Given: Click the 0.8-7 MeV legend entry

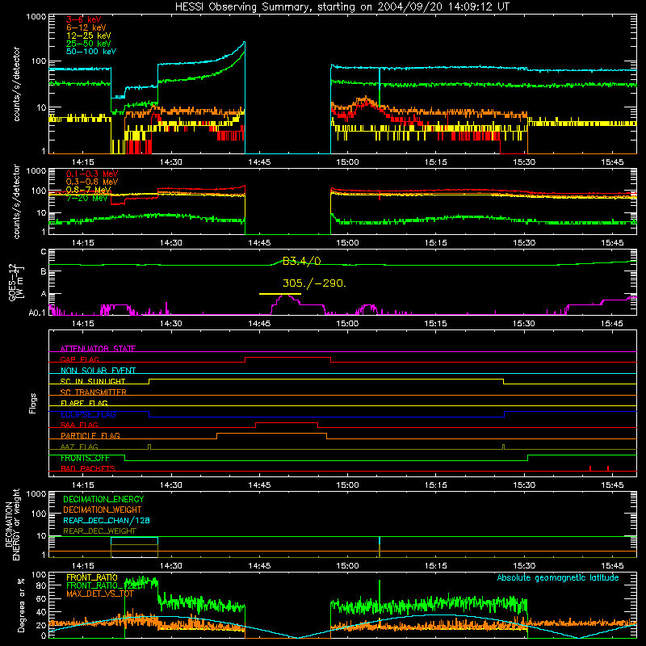Looking at the screenshot, I should [x=89, y=190].
